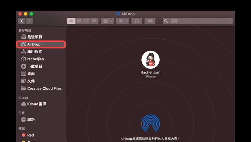Select the Red tag
This screenshot has width=251, height=142.
pos(41,135)
